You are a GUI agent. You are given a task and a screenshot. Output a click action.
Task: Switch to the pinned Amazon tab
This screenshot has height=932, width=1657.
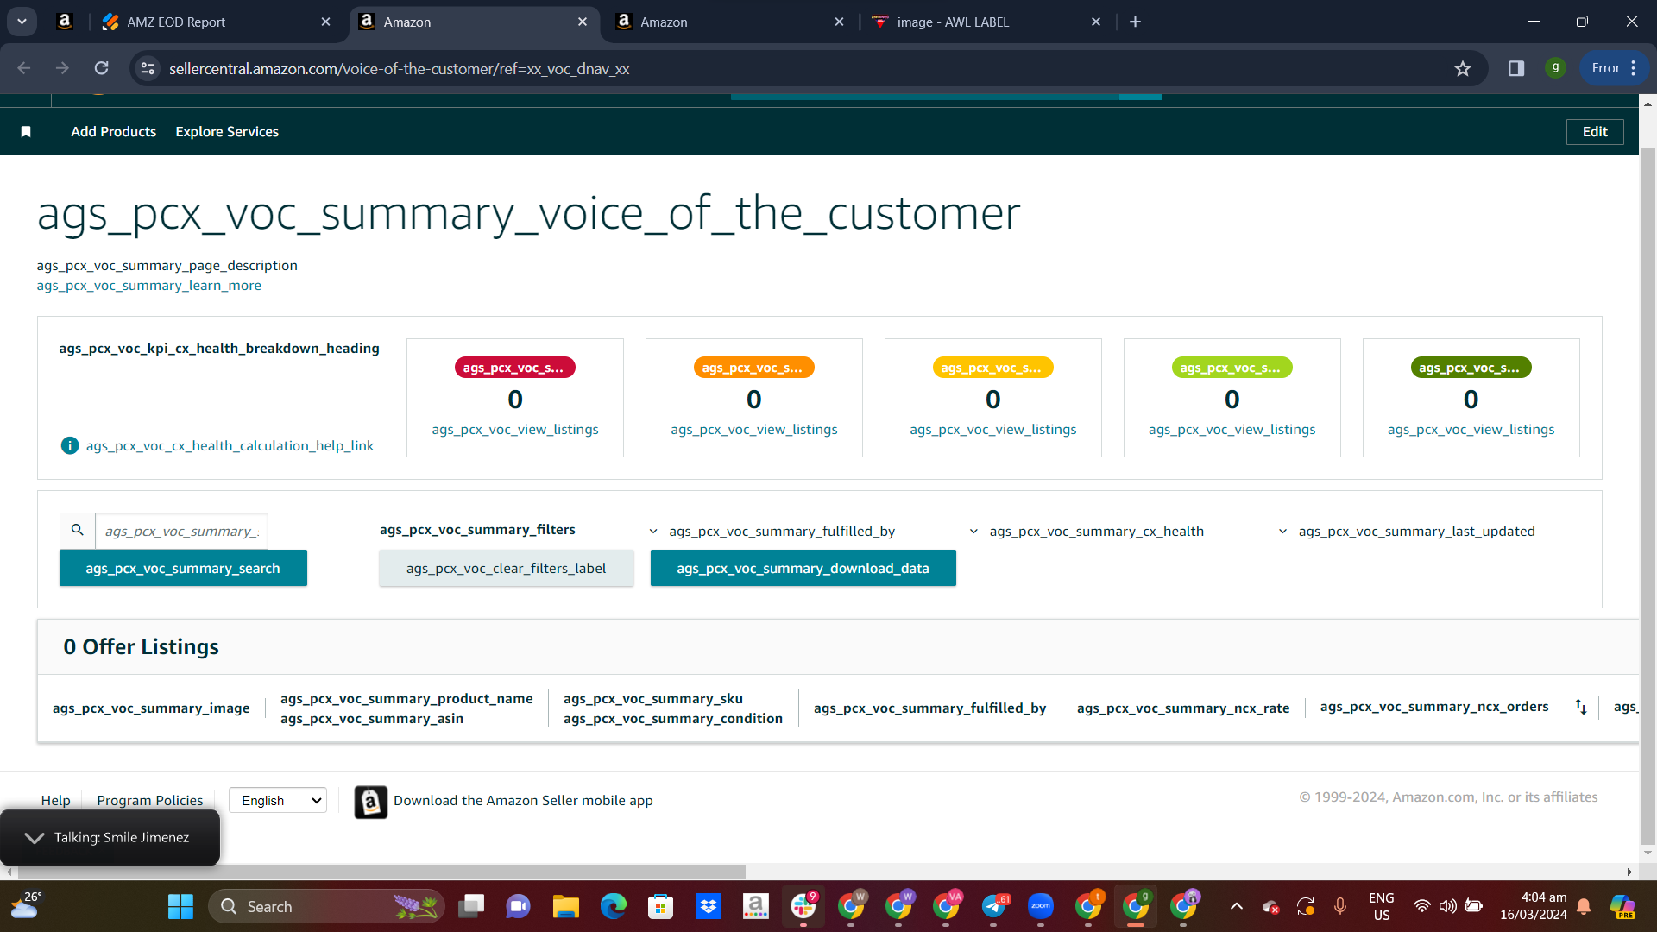pyautogui.click(x=65, y=22)
